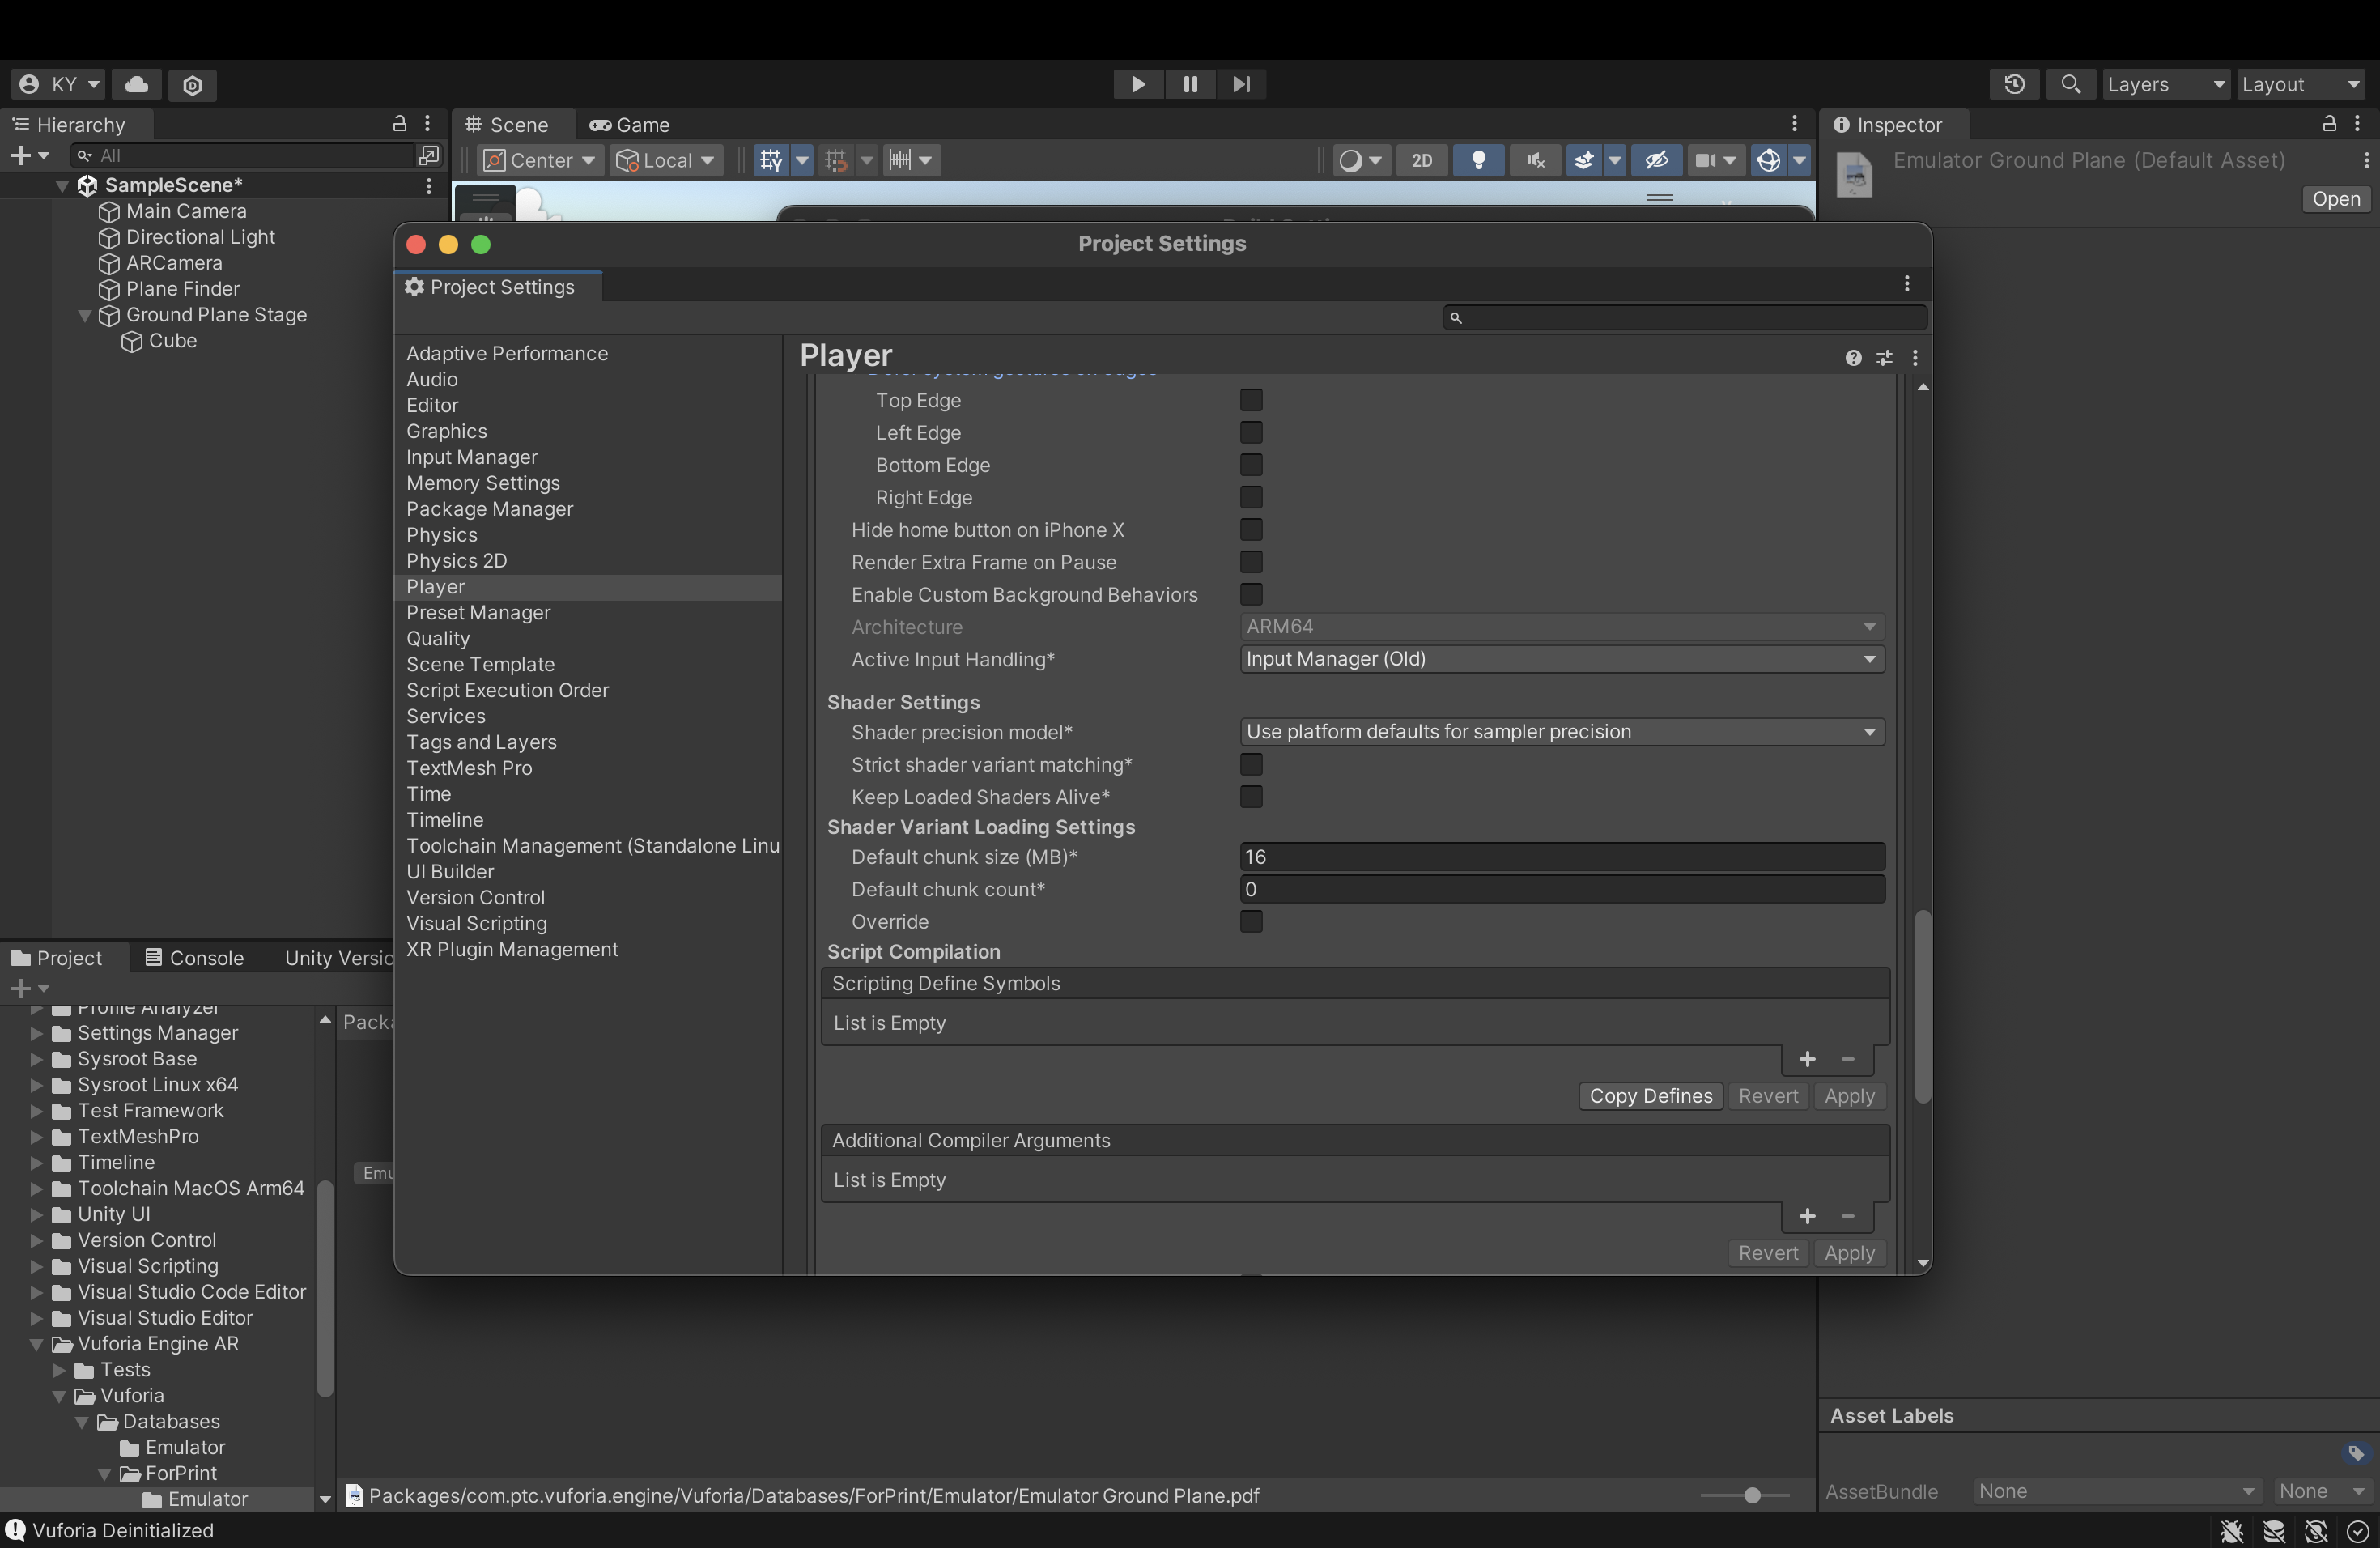Open Player settings help icon
Viewport: 2380px width, 1548px height.
point(1853,358)
